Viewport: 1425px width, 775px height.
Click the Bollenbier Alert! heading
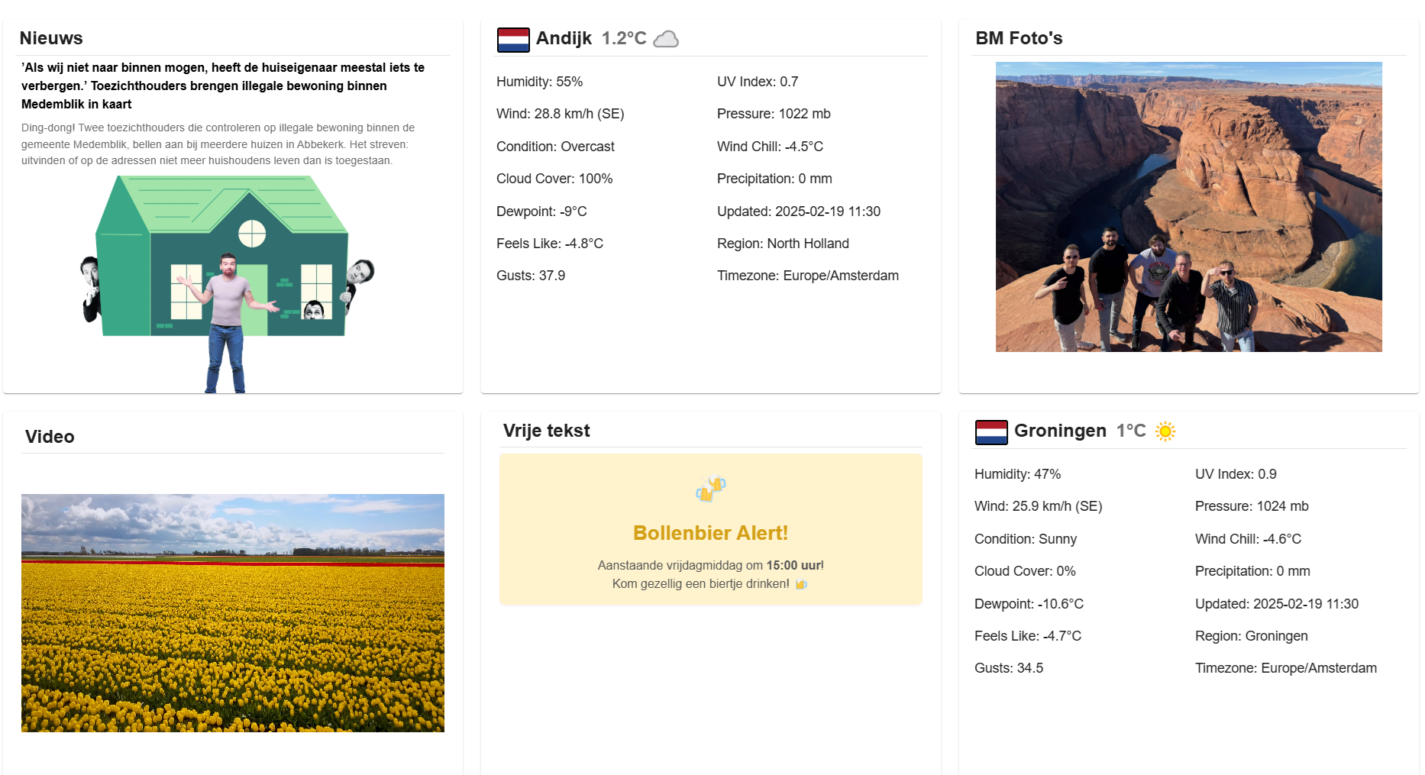tap(710, 533)
